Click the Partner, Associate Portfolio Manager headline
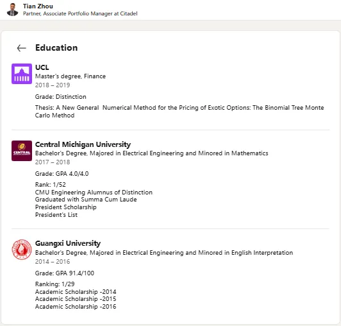 tap(80, 13)
